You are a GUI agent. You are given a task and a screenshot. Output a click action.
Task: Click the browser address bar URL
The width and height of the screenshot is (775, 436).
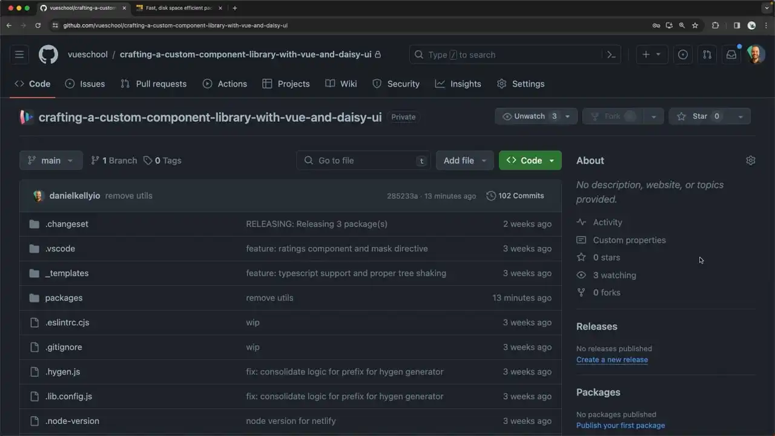click(176, 25)
